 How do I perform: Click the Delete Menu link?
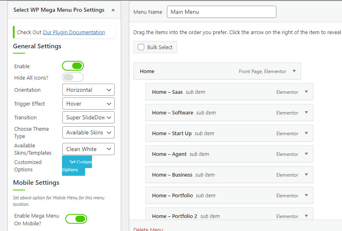click(x=148, y=229)
